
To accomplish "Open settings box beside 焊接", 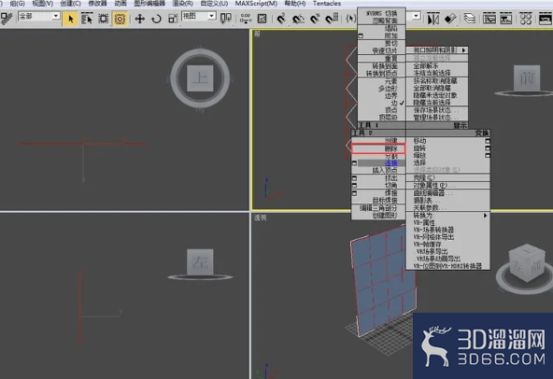I will 354,193.
